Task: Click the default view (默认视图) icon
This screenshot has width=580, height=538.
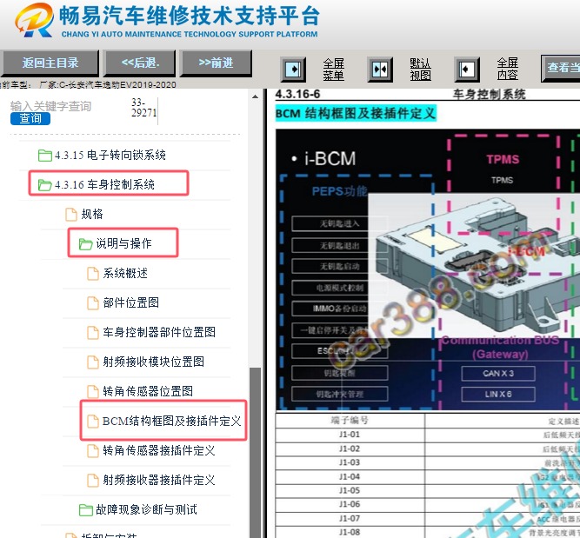Action: point(380,70)
